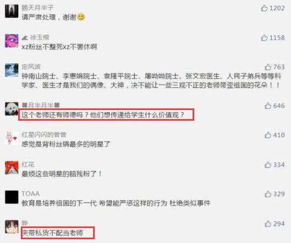The height and width of the screenshot is (243, 291).
Task: Click the rabbit doodle avatar
Action: pos(12,138)
